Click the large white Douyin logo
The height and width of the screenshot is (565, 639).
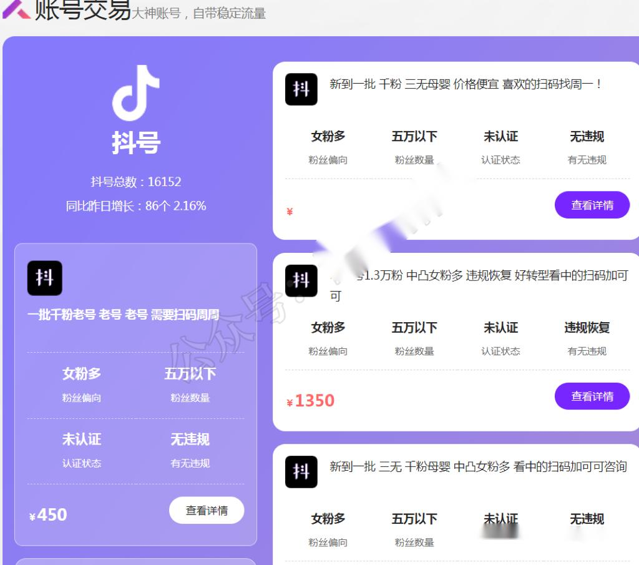[135, 93]
